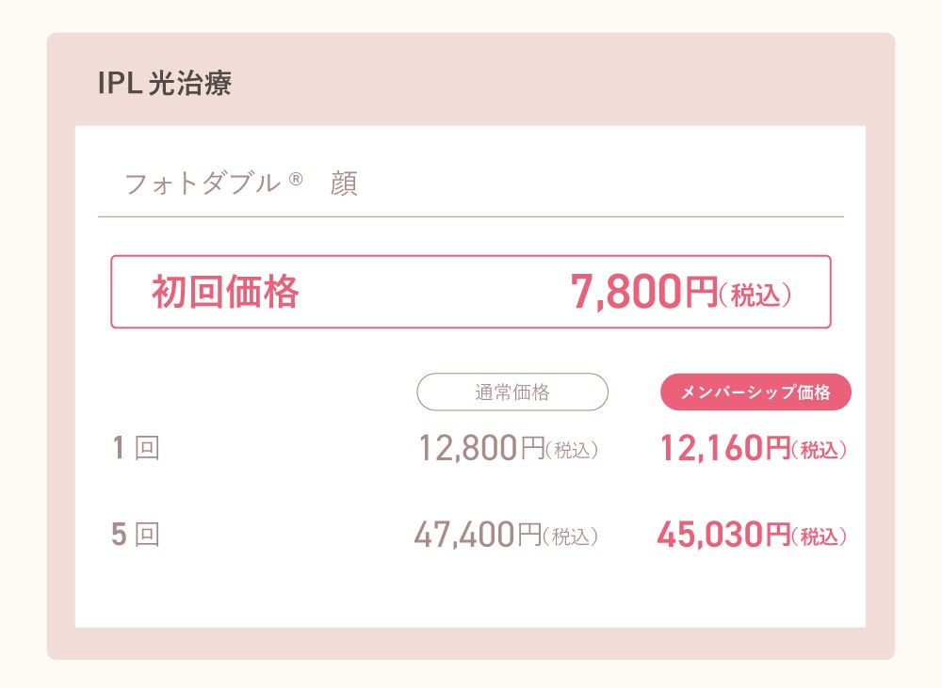
Task: Click the registered trademark symbol after フォトダブル
Action: (296, 178)
